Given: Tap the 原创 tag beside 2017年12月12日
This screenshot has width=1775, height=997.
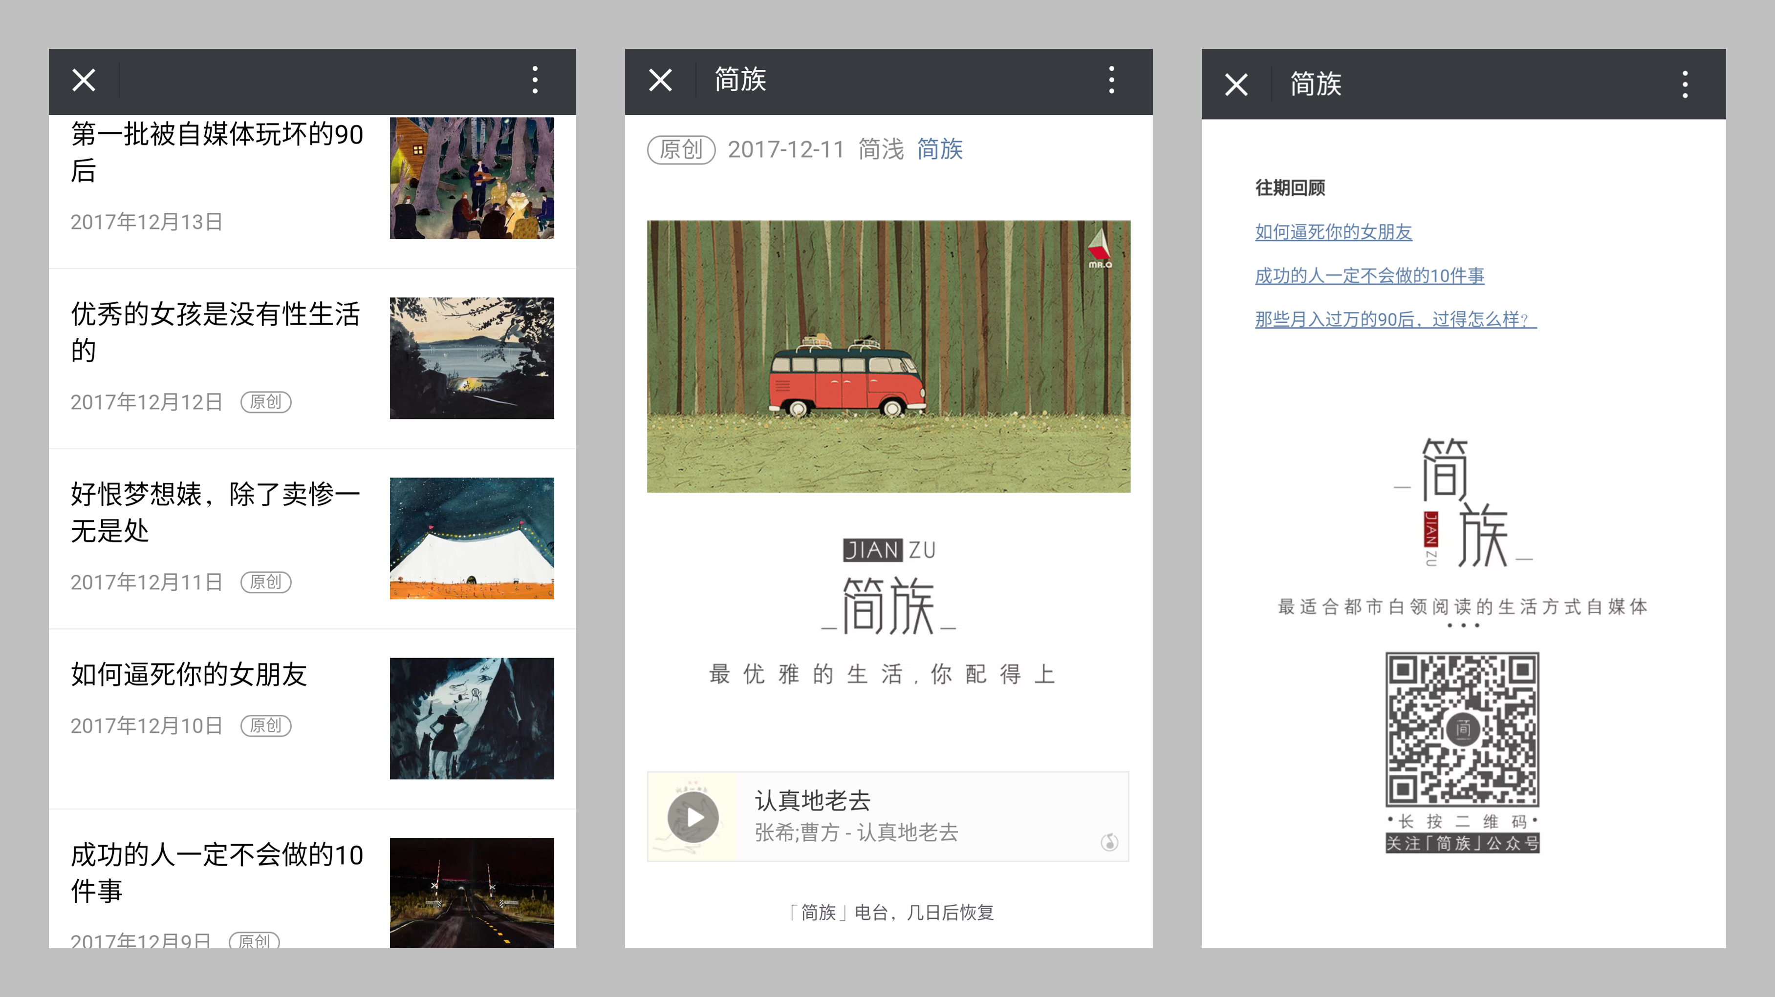Looking at the screenshot, I should click(266, 402).
